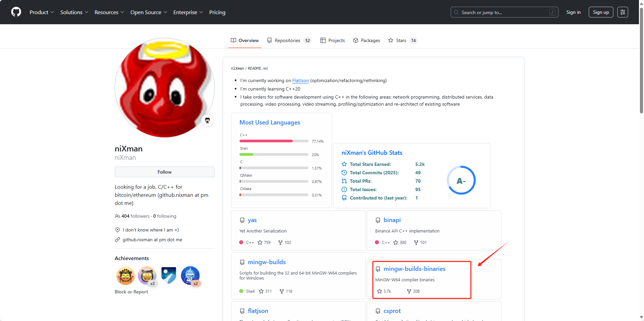Viewport: 644px width, 321px height.
Task: Expand the Enterprise menu
Action: [x=188, y=12]
